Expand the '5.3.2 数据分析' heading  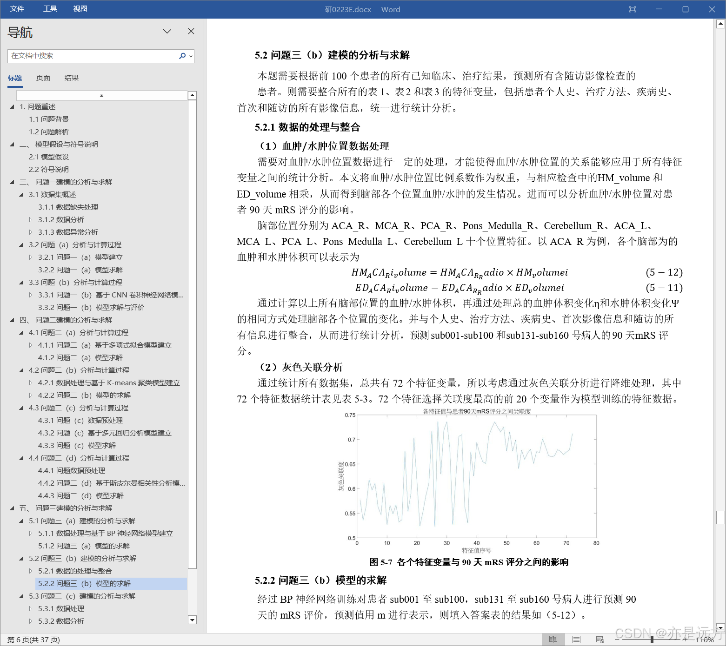(x=31, y=621)
